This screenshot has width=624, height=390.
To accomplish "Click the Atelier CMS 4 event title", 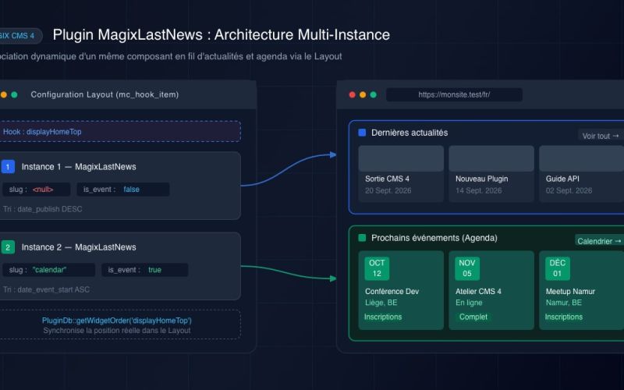I will (478, 291).
